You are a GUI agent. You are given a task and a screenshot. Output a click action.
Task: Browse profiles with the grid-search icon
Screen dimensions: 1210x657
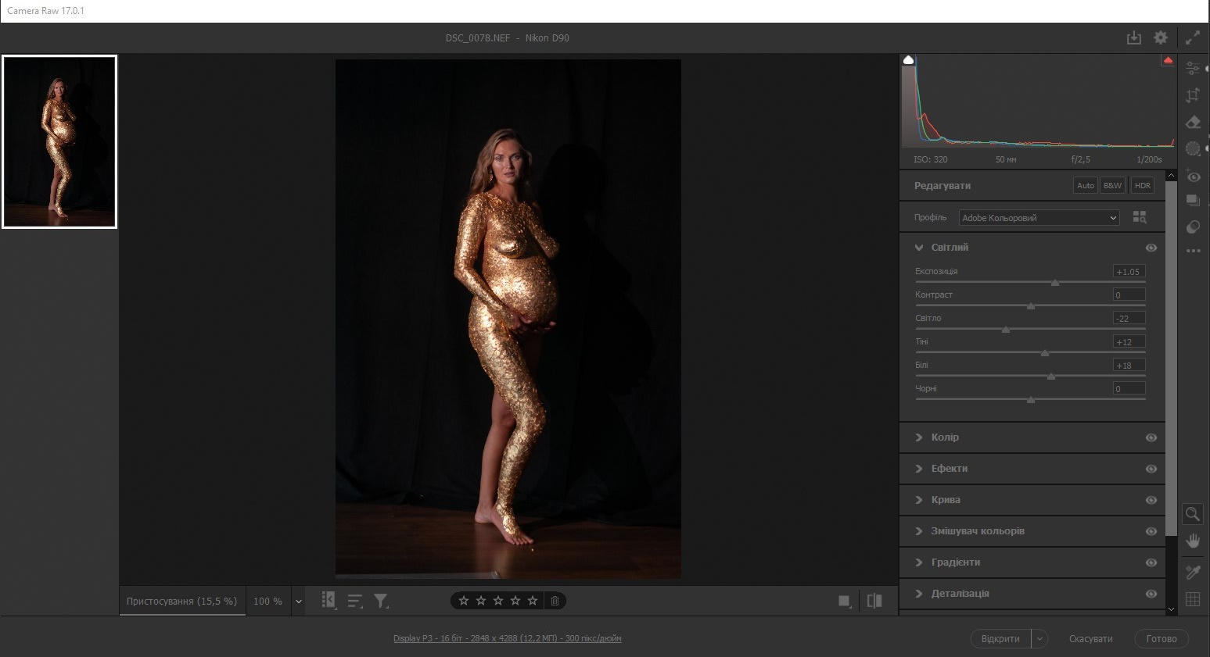(x=1140, y=217)
